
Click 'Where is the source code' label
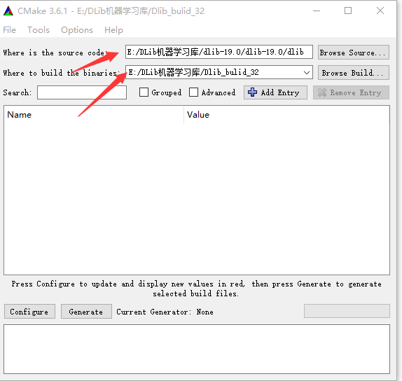point(55,53)
